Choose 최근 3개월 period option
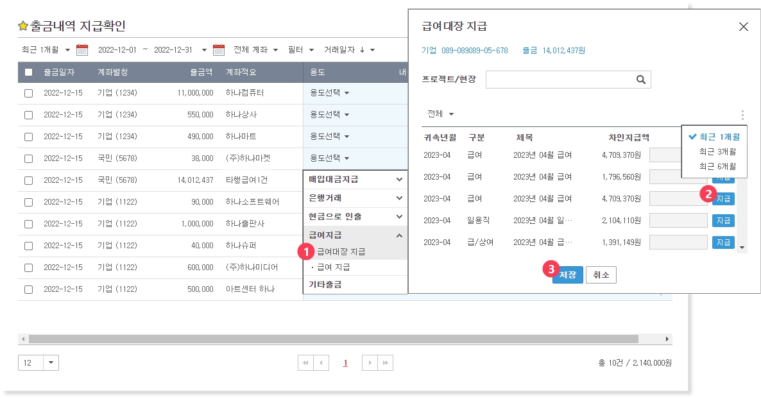 coord(717,152)
